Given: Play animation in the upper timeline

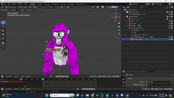Looking at the screenshot, I should tap(63, 76).
